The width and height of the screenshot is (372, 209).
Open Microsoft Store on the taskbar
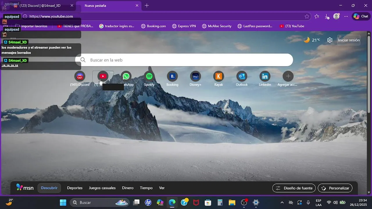208,202
